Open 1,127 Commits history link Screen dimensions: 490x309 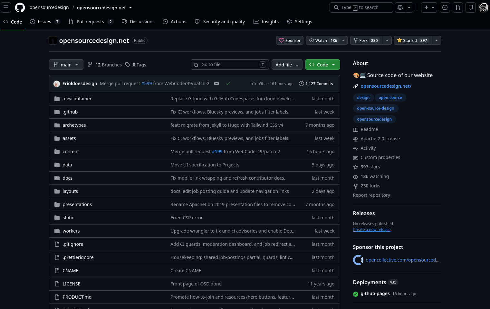316,84
